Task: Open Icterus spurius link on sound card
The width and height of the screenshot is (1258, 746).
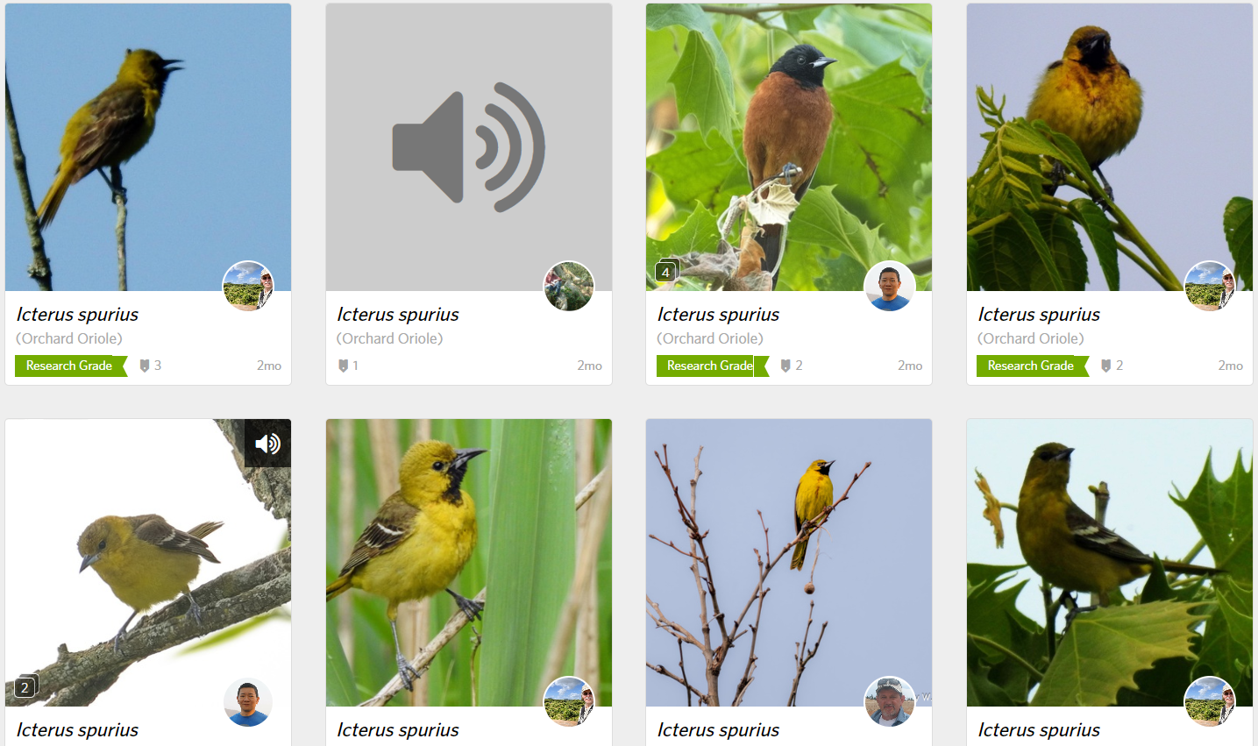Action: [x=398, y=315]
